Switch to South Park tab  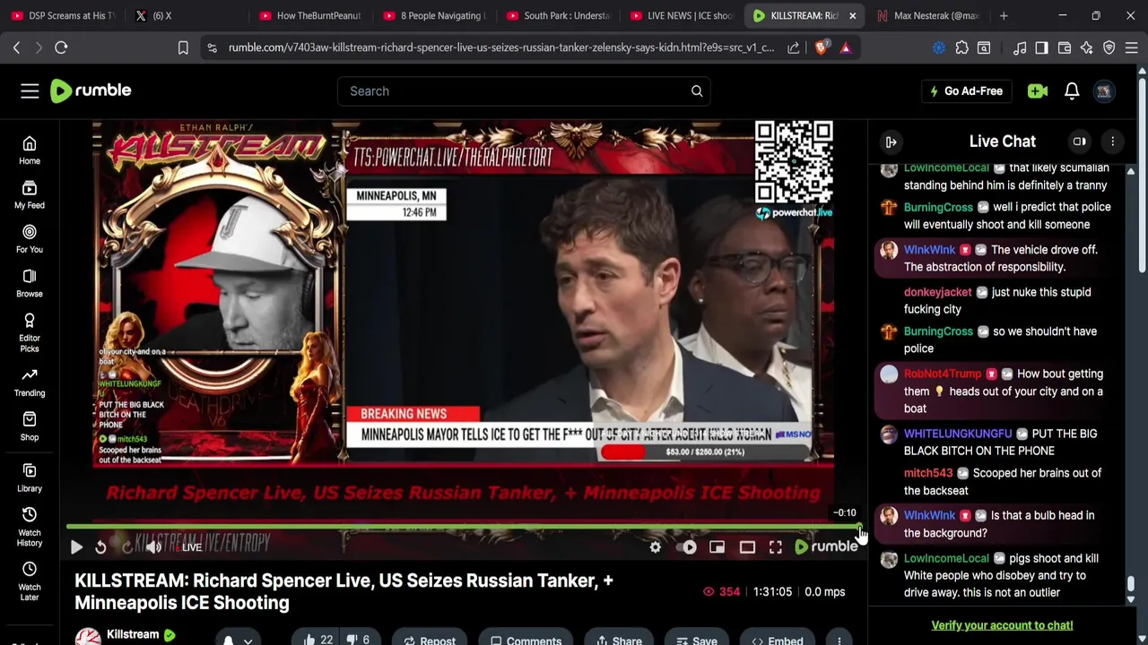point(557,15)
